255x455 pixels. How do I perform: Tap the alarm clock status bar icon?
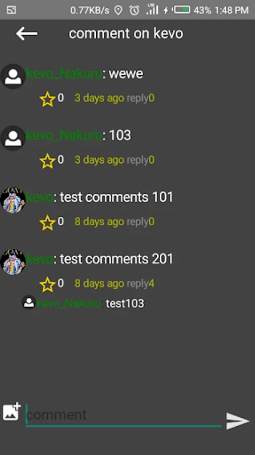point(134,11)
